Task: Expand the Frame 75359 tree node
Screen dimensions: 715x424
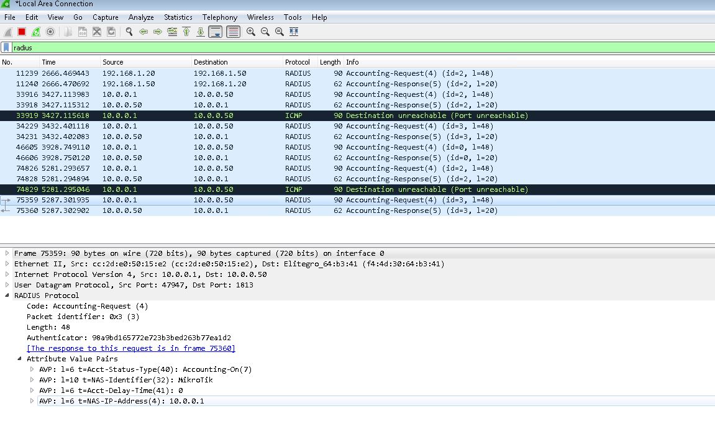Action: (x=7, y=253)
